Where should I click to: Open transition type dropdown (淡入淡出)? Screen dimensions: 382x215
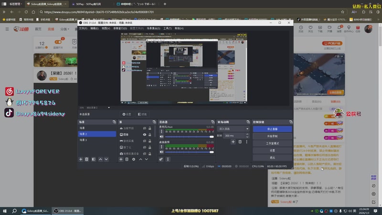[233, 129]
